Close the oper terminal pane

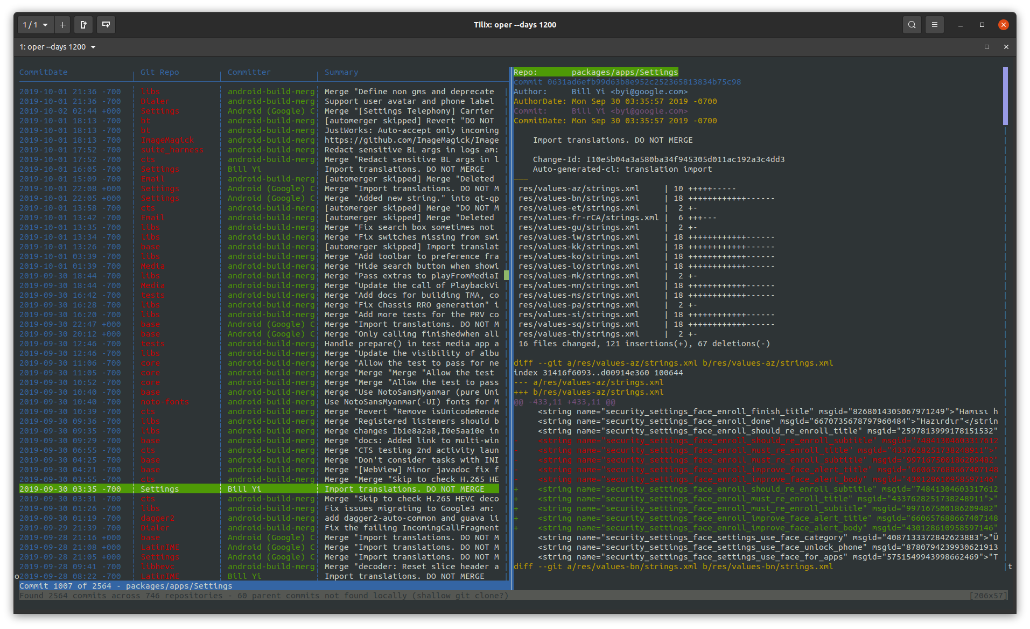tap(1006, 47)
